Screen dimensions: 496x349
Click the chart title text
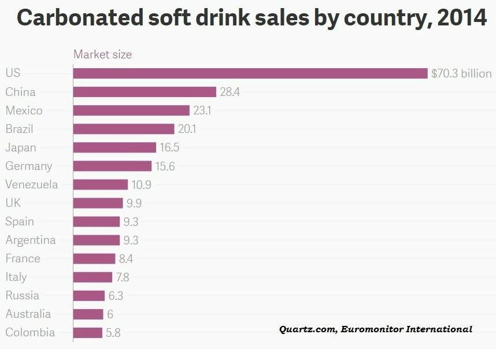(251, 17)
